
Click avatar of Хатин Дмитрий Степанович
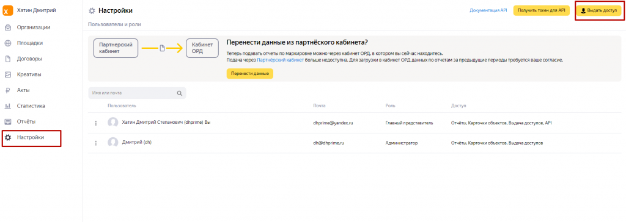click(x=113, y=123)
